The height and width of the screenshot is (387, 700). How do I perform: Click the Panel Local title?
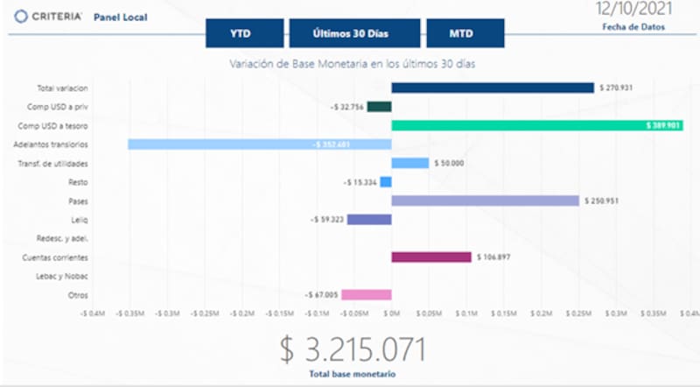[122, 17]
